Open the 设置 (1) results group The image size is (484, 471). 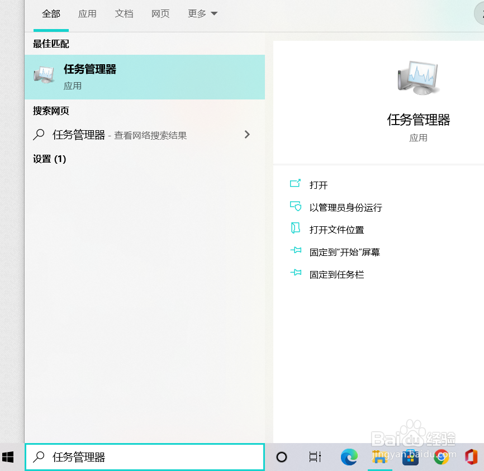tap(49, 159)
